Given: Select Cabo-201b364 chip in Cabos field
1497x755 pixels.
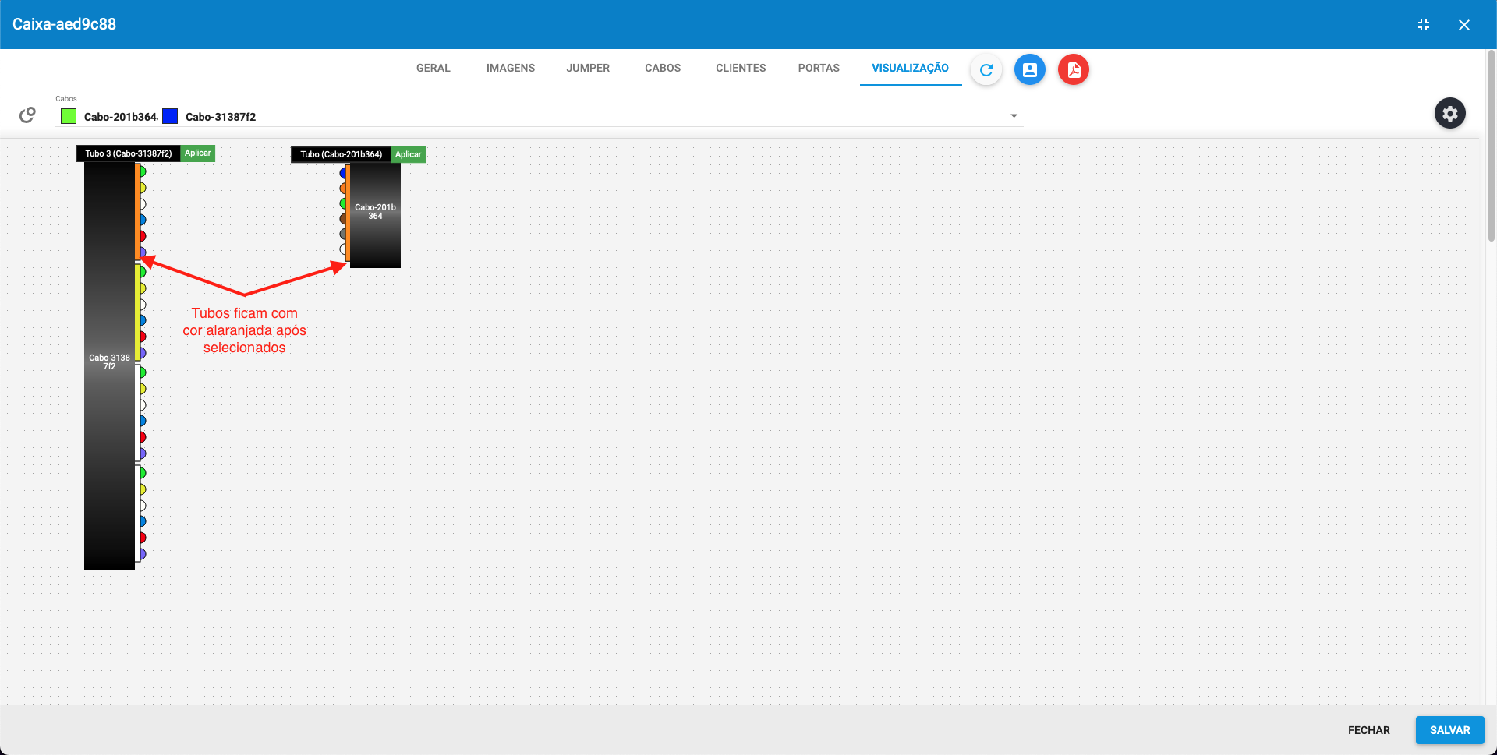Looking at the screenshot, I should pos(120,117).
